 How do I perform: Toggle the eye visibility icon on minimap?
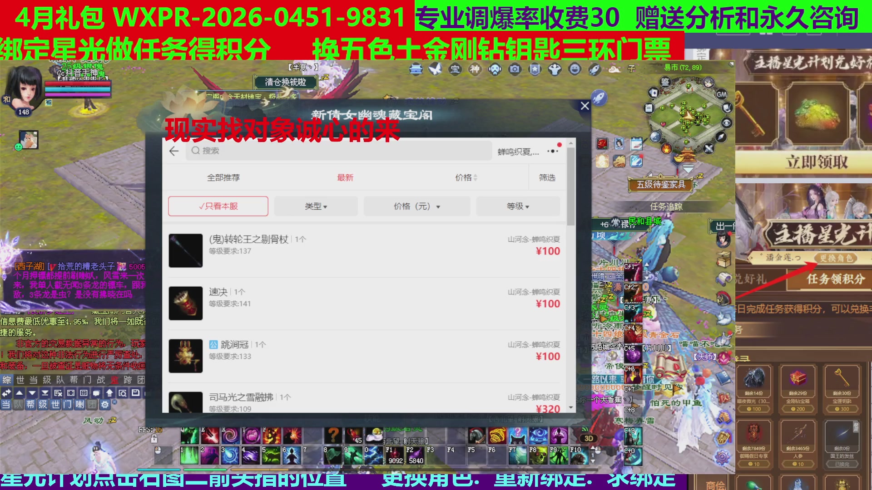tap(727, 123)
